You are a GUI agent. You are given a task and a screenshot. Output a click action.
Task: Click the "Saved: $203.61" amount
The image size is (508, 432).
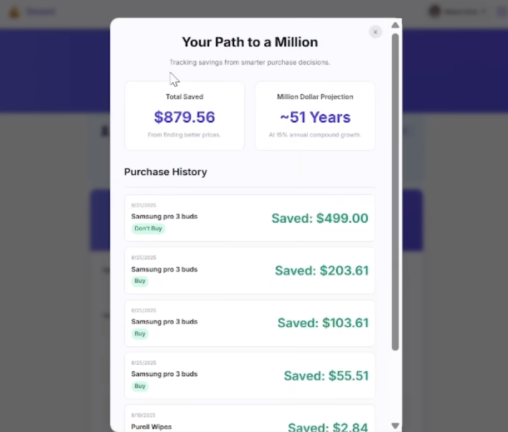pyautogui.click(x=322, y=271)
